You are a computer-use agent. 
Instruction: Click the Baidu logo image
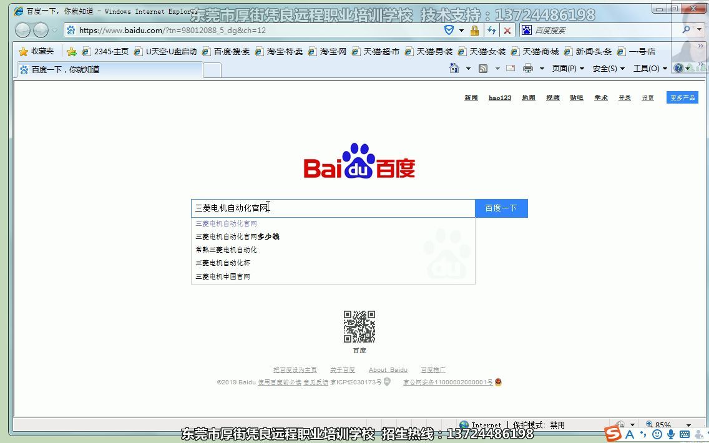click(359, 162)
